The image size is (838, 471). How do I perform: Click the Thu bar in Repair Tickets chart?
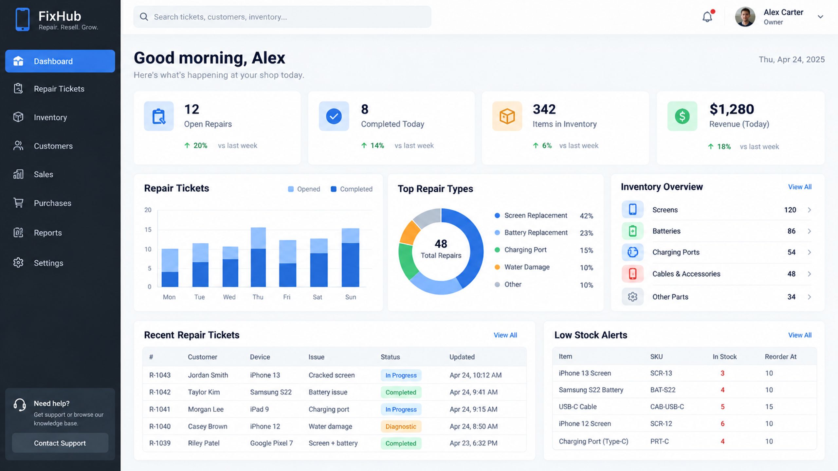coord(258,257)
